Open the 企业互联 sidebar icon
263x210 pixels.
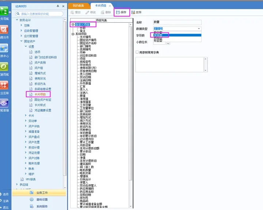pyautogui.click(x=4, y=86)
